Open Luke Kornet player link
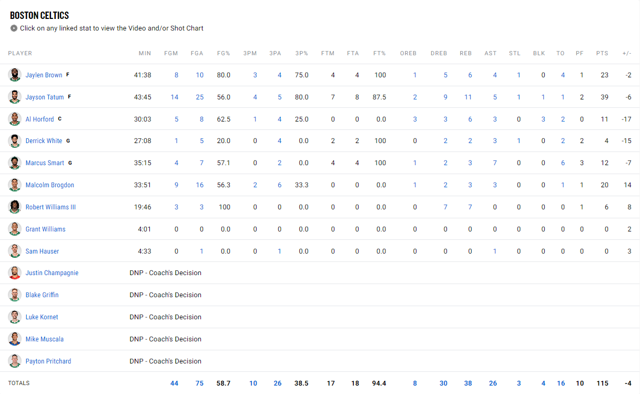The width and height of the screenshot is (640, 394). pos(42,317)
